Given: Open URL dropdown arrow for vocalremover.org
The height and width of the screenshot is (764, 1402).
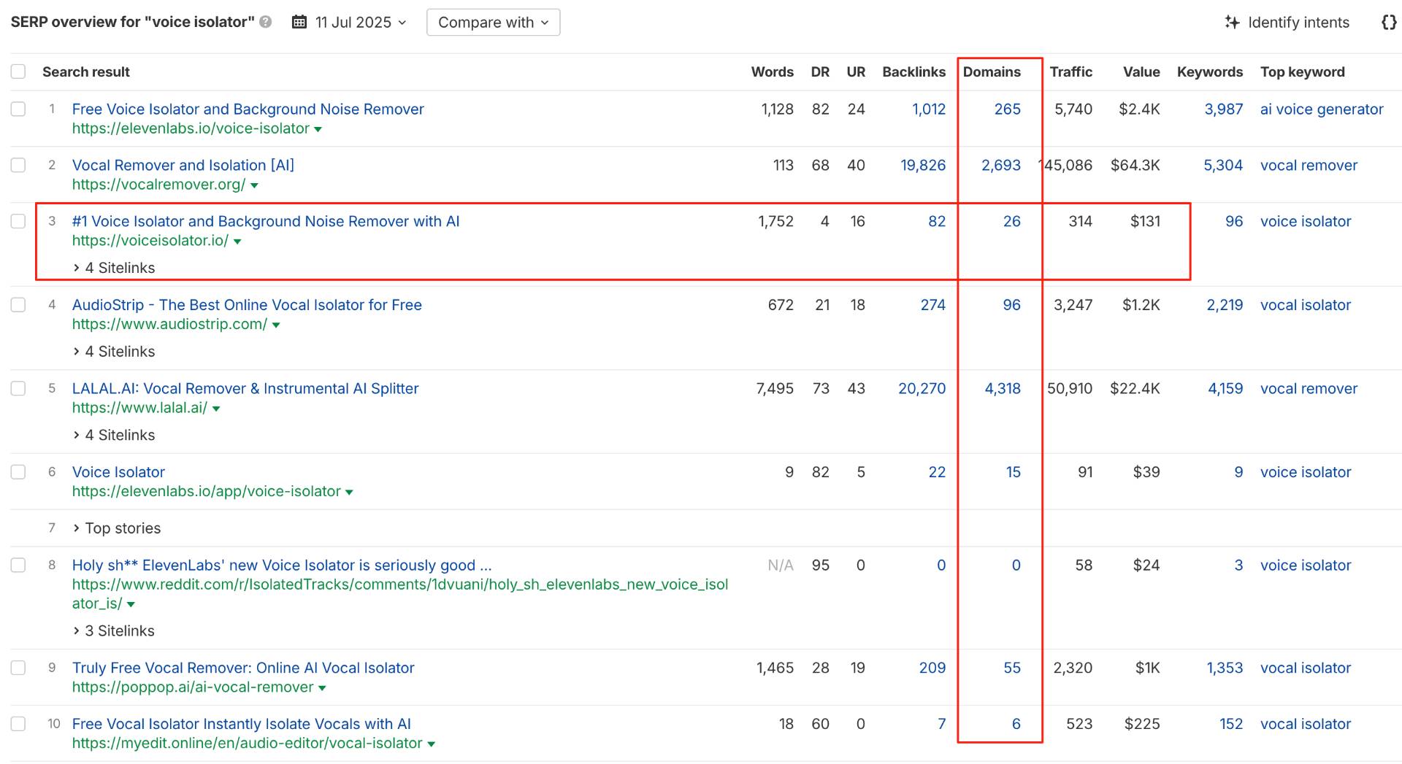Looking at the screenshot, I should pos(254,185).
